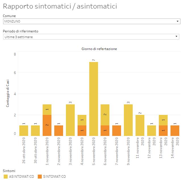Click the Comune dropdown arrow
The image size is (181, 180).
click(177, 21)
